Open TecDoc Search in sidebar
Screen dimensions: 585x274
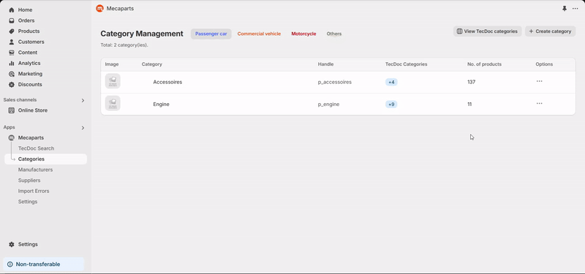tap(36, 148)
